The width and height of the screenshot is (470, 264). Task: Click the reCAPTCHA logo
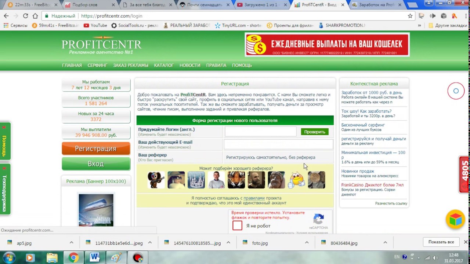click(318, 219)
